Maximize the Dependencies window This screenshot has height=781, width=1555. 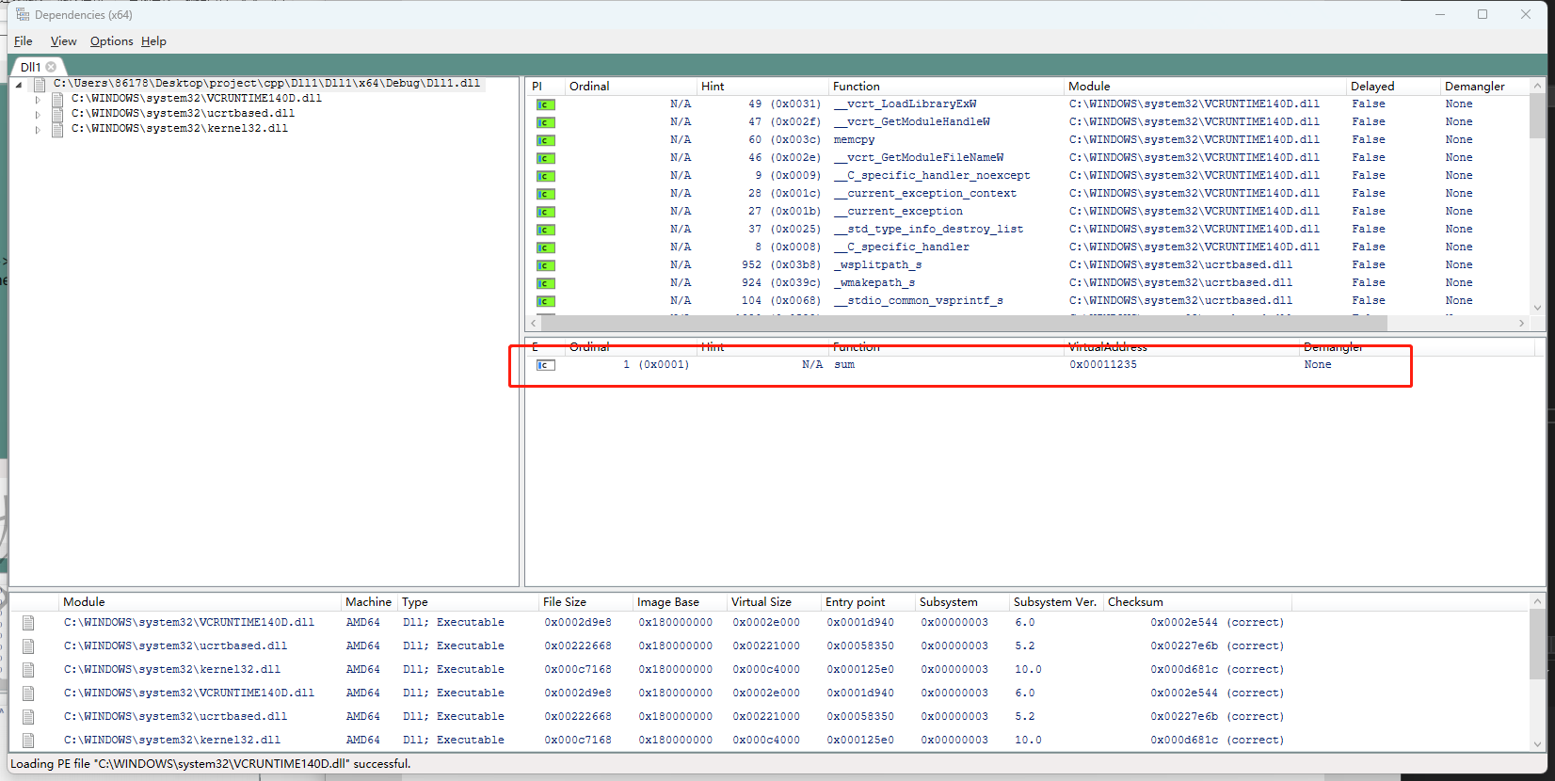(1483, 14)
